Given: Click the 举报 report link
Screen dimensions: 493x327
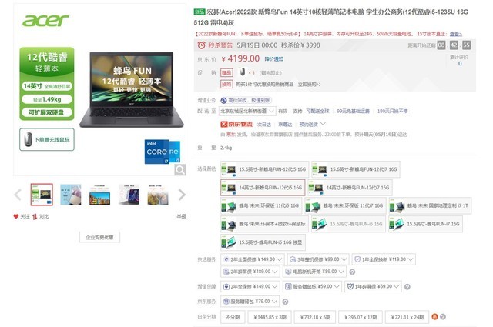Looking at the screenshot, I should click(x=181, y=216).
